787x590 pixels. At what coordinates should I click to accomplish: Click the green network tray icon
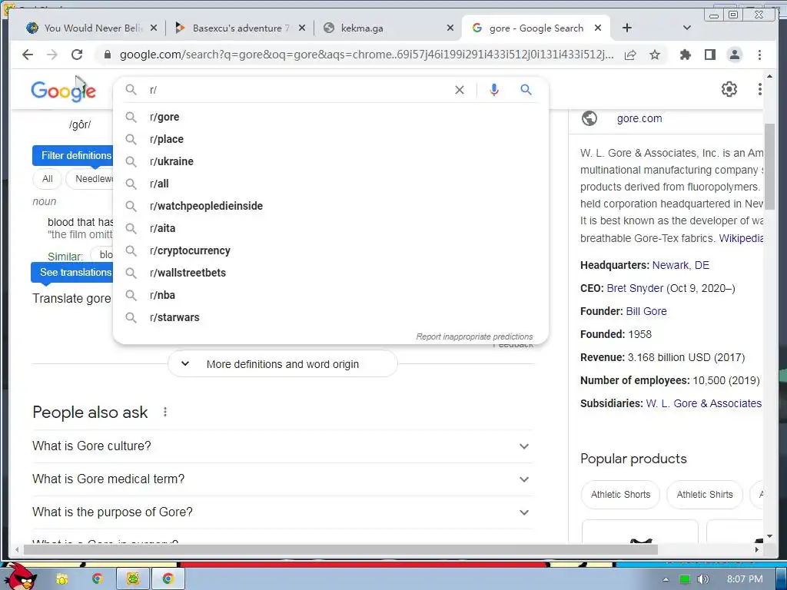685,579
